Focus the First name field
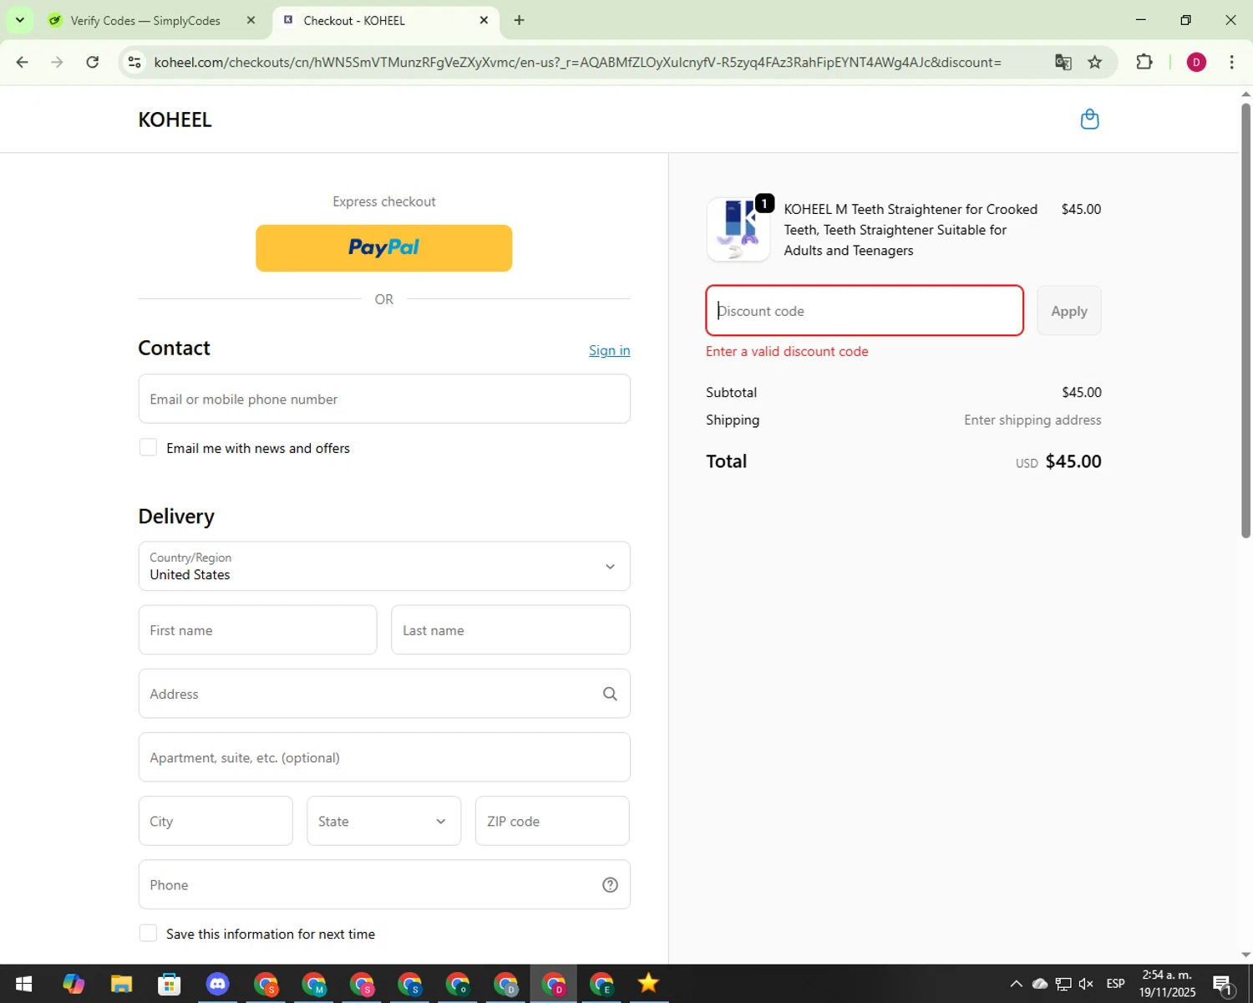Screen dimensions: 1253x1003 [257, 630]
